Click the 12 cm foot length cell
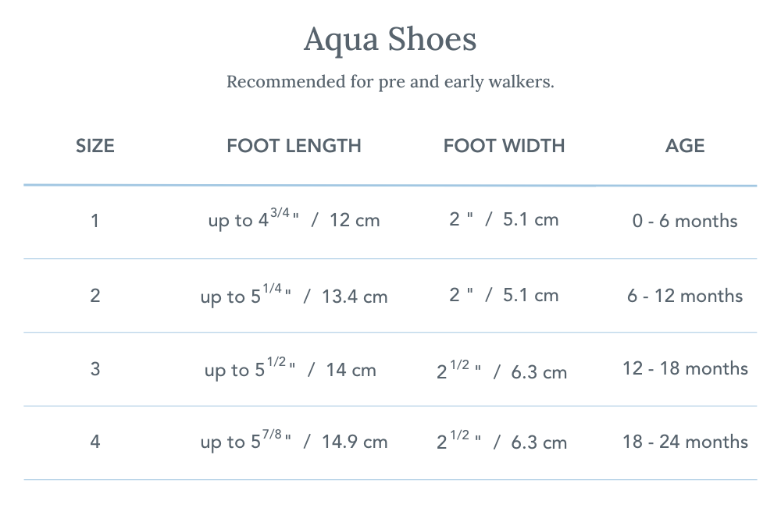The width and height of the screenshot is (781, 508). coord(294,220)
